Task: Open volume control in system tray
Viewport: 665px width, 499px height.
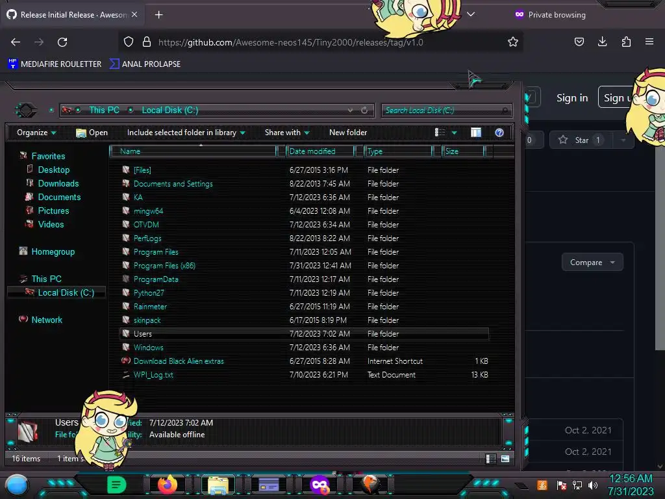Action: [x=593, y=485]
